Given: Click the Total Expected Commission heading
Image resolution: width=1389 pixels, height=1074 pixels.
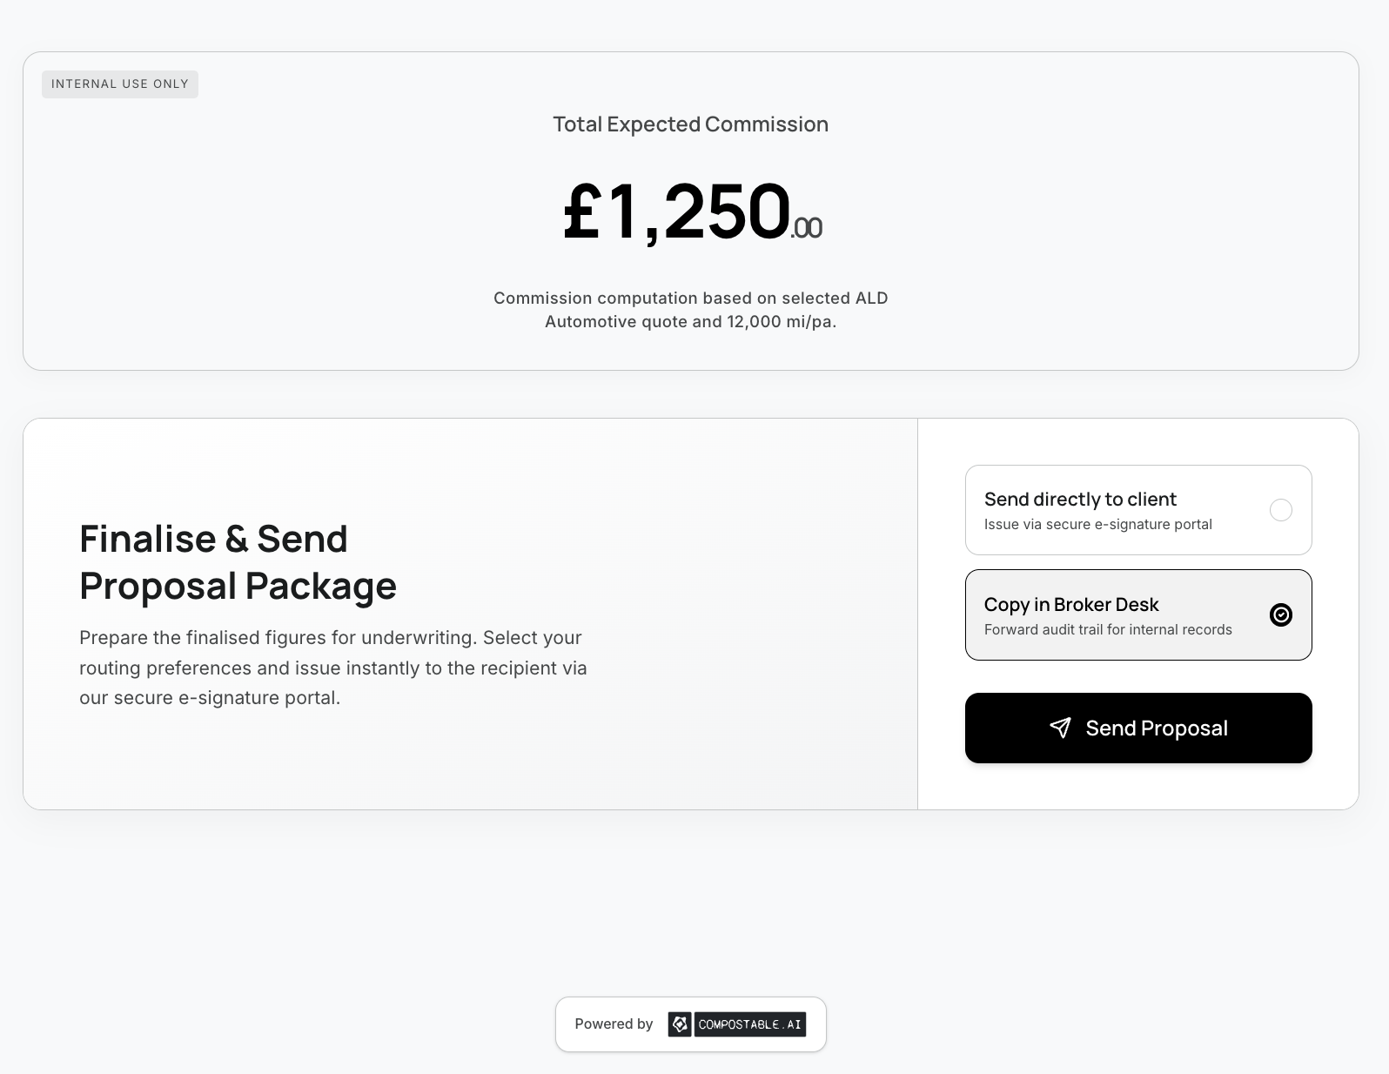Looking at the screenshot, I should coord(691,124).
